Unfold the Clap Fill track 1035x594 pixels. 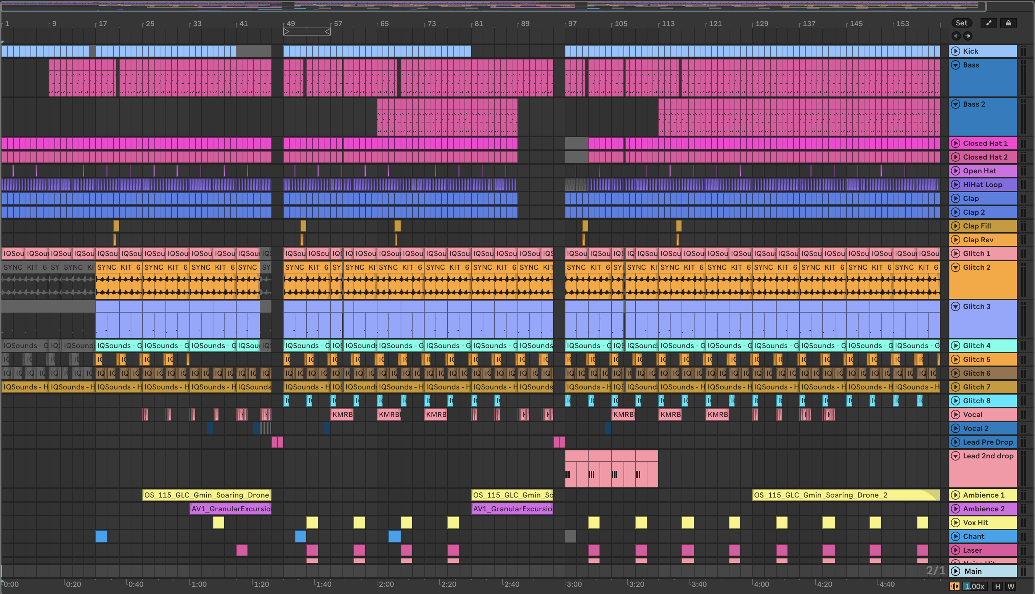[956, 226]
